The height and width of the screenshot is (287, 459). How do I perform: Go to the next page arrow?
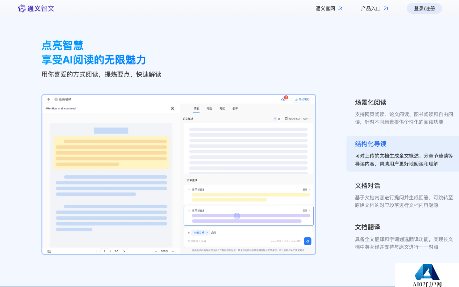(124, 251)
